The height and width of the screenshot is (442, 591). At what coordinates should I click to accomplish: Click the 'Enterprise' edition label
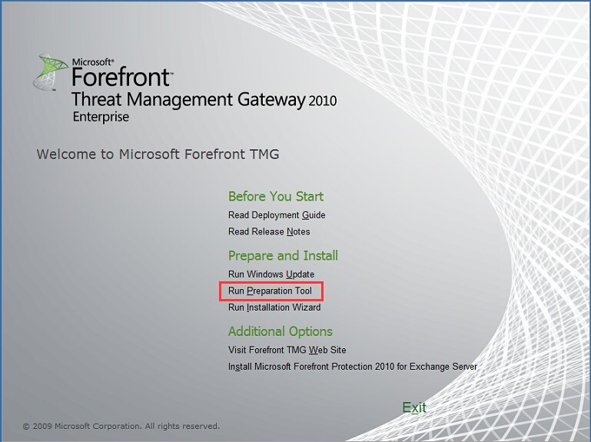[x=101, y=117]
